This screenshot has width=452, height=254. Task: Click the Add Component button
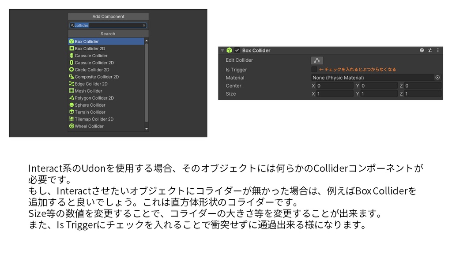[x=108, y=16]
